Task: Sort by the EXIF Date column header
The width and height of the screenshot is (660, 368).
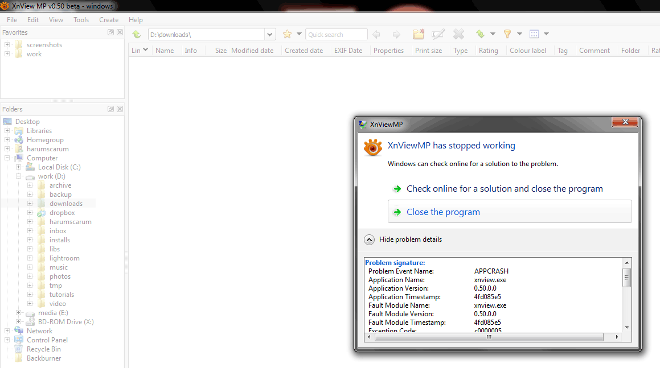Action: pos(348,51)
